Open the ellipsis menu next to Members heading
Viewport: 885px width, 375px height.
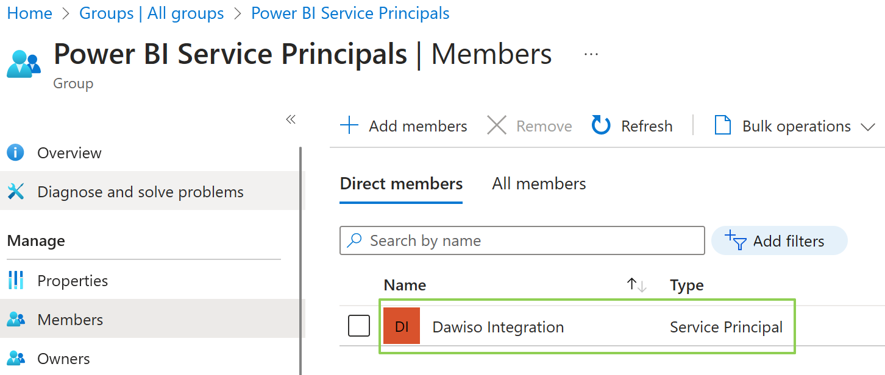(x=591, y=54)
